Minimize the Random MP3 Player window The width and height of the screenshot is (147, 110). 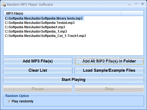click(x=130, y=4)
